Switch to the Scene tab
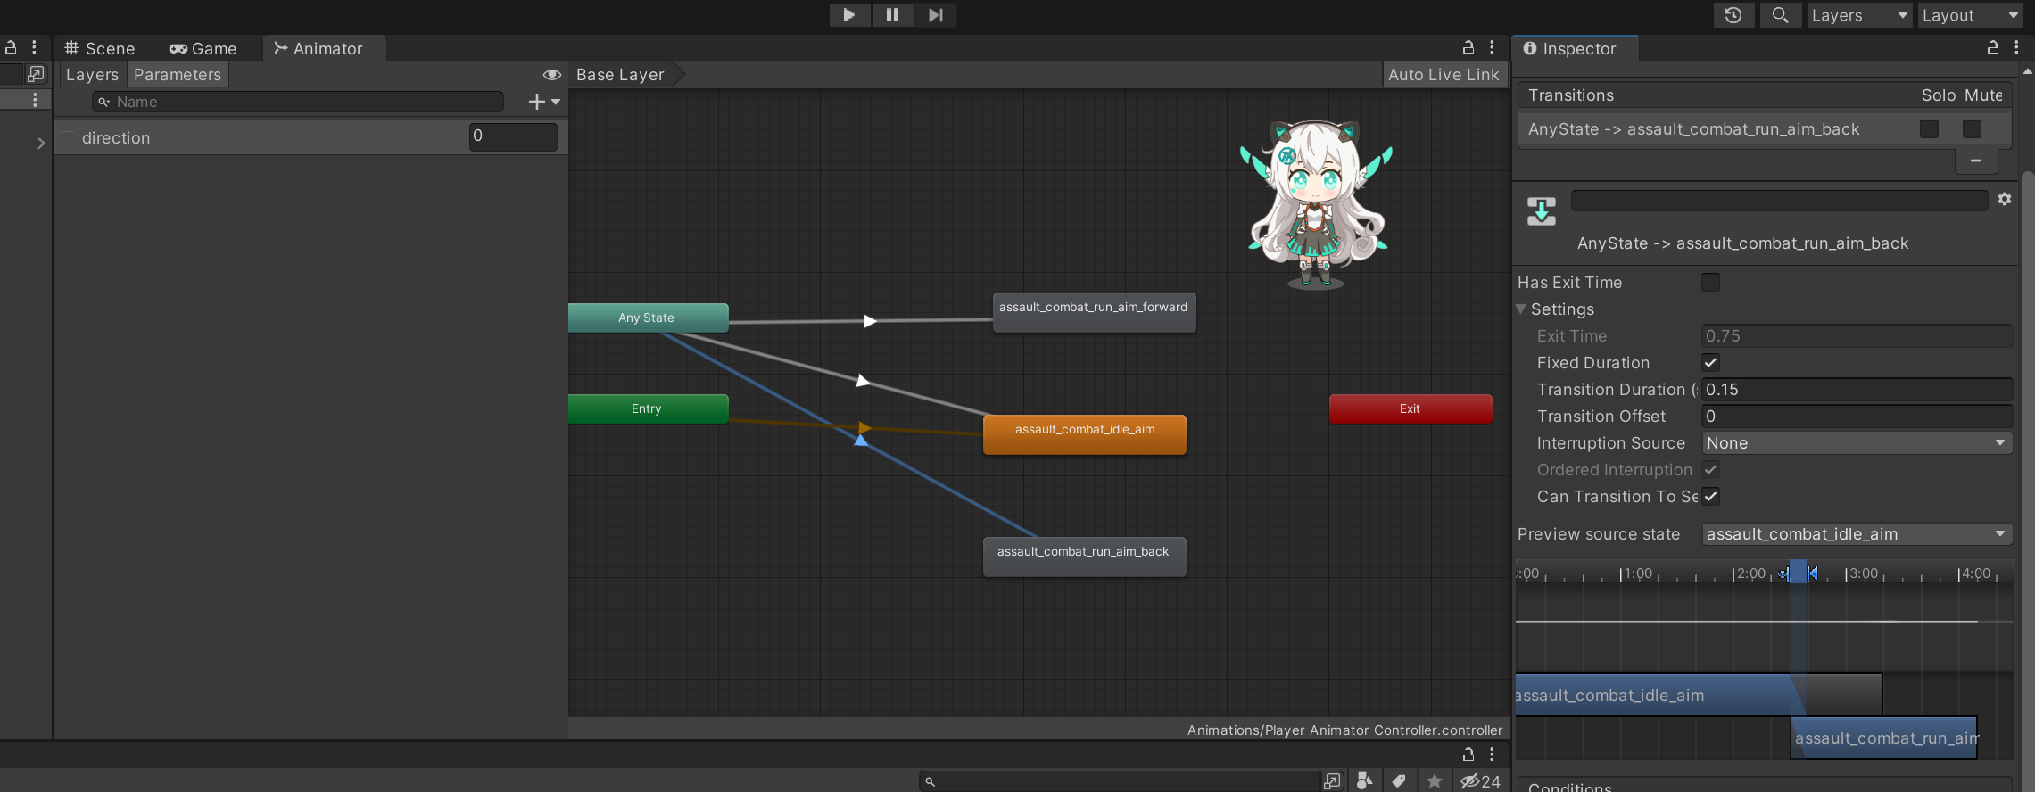 pyautogui.click(x=100, y=48)
